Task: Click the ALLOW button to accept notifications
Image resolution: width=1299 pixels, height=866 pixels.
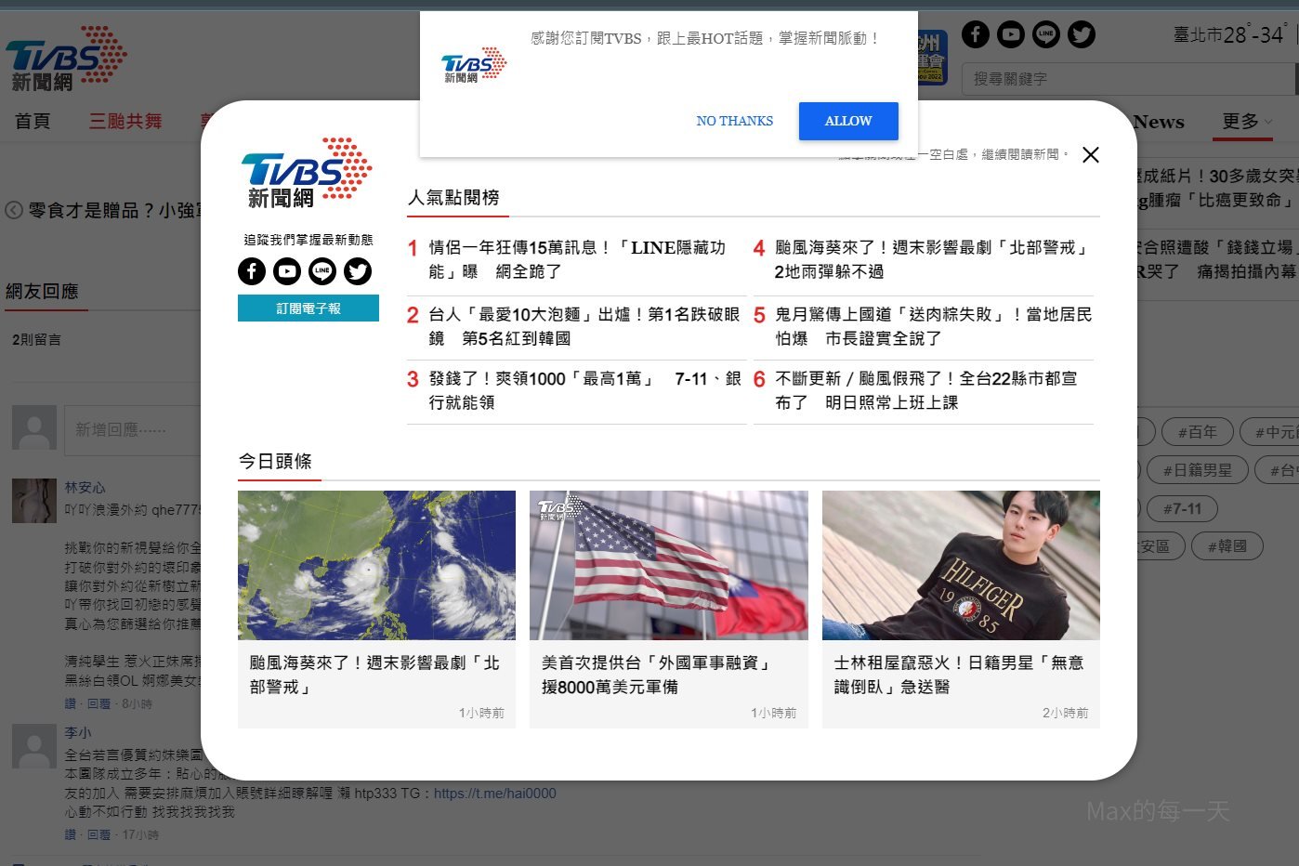Action: point(847,121)
